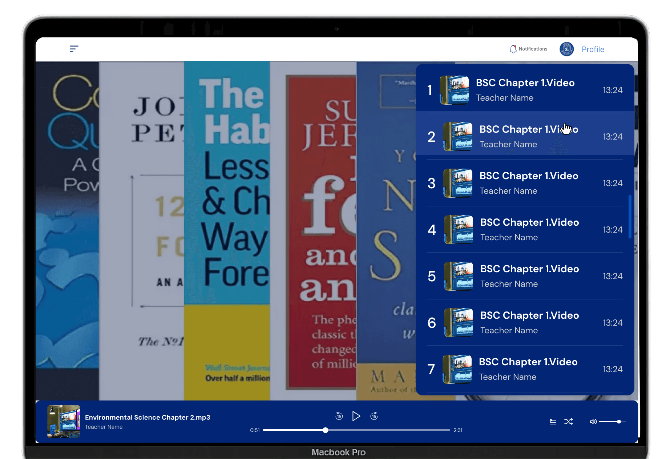This screenshot has height=459, width=670.
Task: Click the playback progress bar
Action: (x=356, y=430)
